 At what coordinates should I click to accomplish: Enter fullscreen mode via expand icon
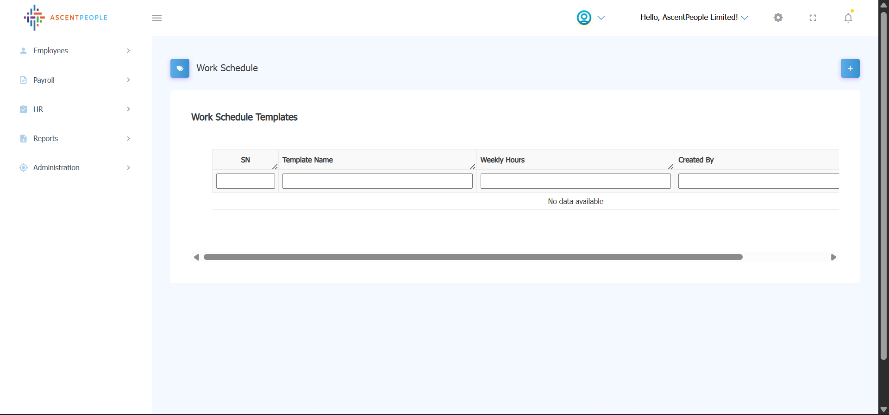[813, 18]
